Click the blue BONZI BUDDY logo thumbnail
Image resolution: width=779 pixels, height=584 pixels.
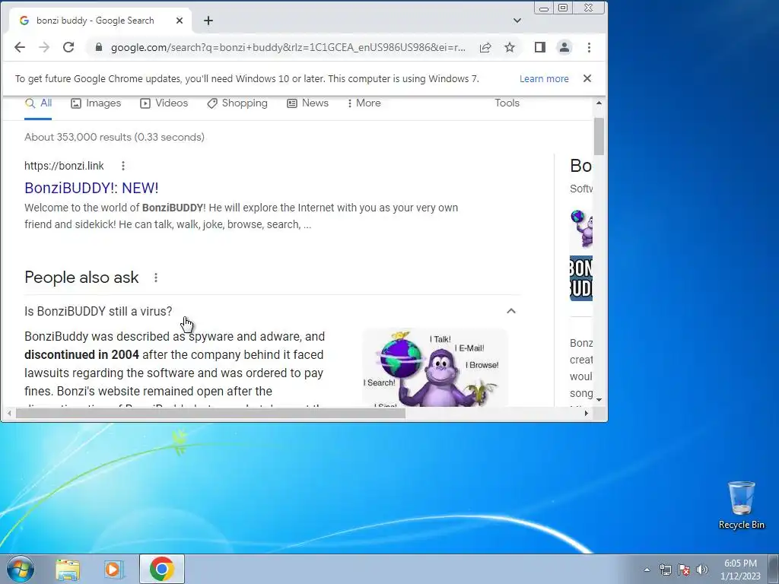(x=581, y=278)
